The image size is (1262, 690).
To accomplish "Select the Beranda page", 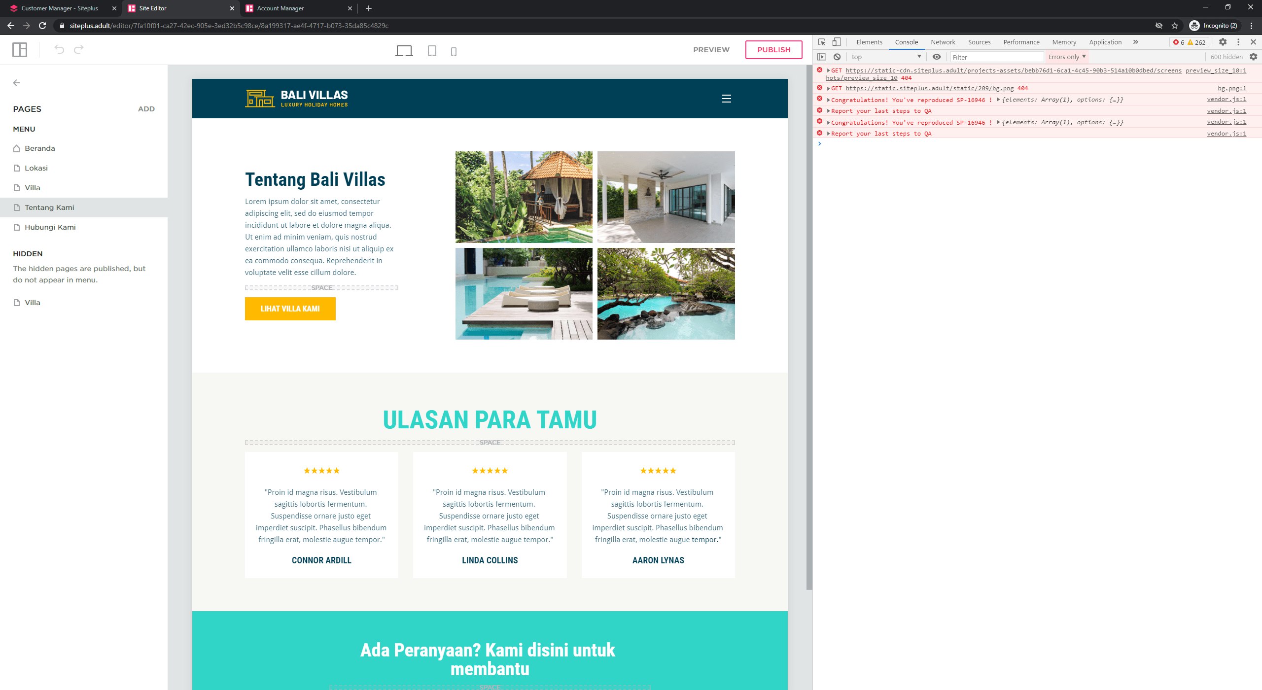I will pyautogui.click(x=84, y=148).
